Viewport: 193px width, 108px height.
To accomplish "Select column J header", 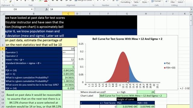I will click(x=173, y=13).
